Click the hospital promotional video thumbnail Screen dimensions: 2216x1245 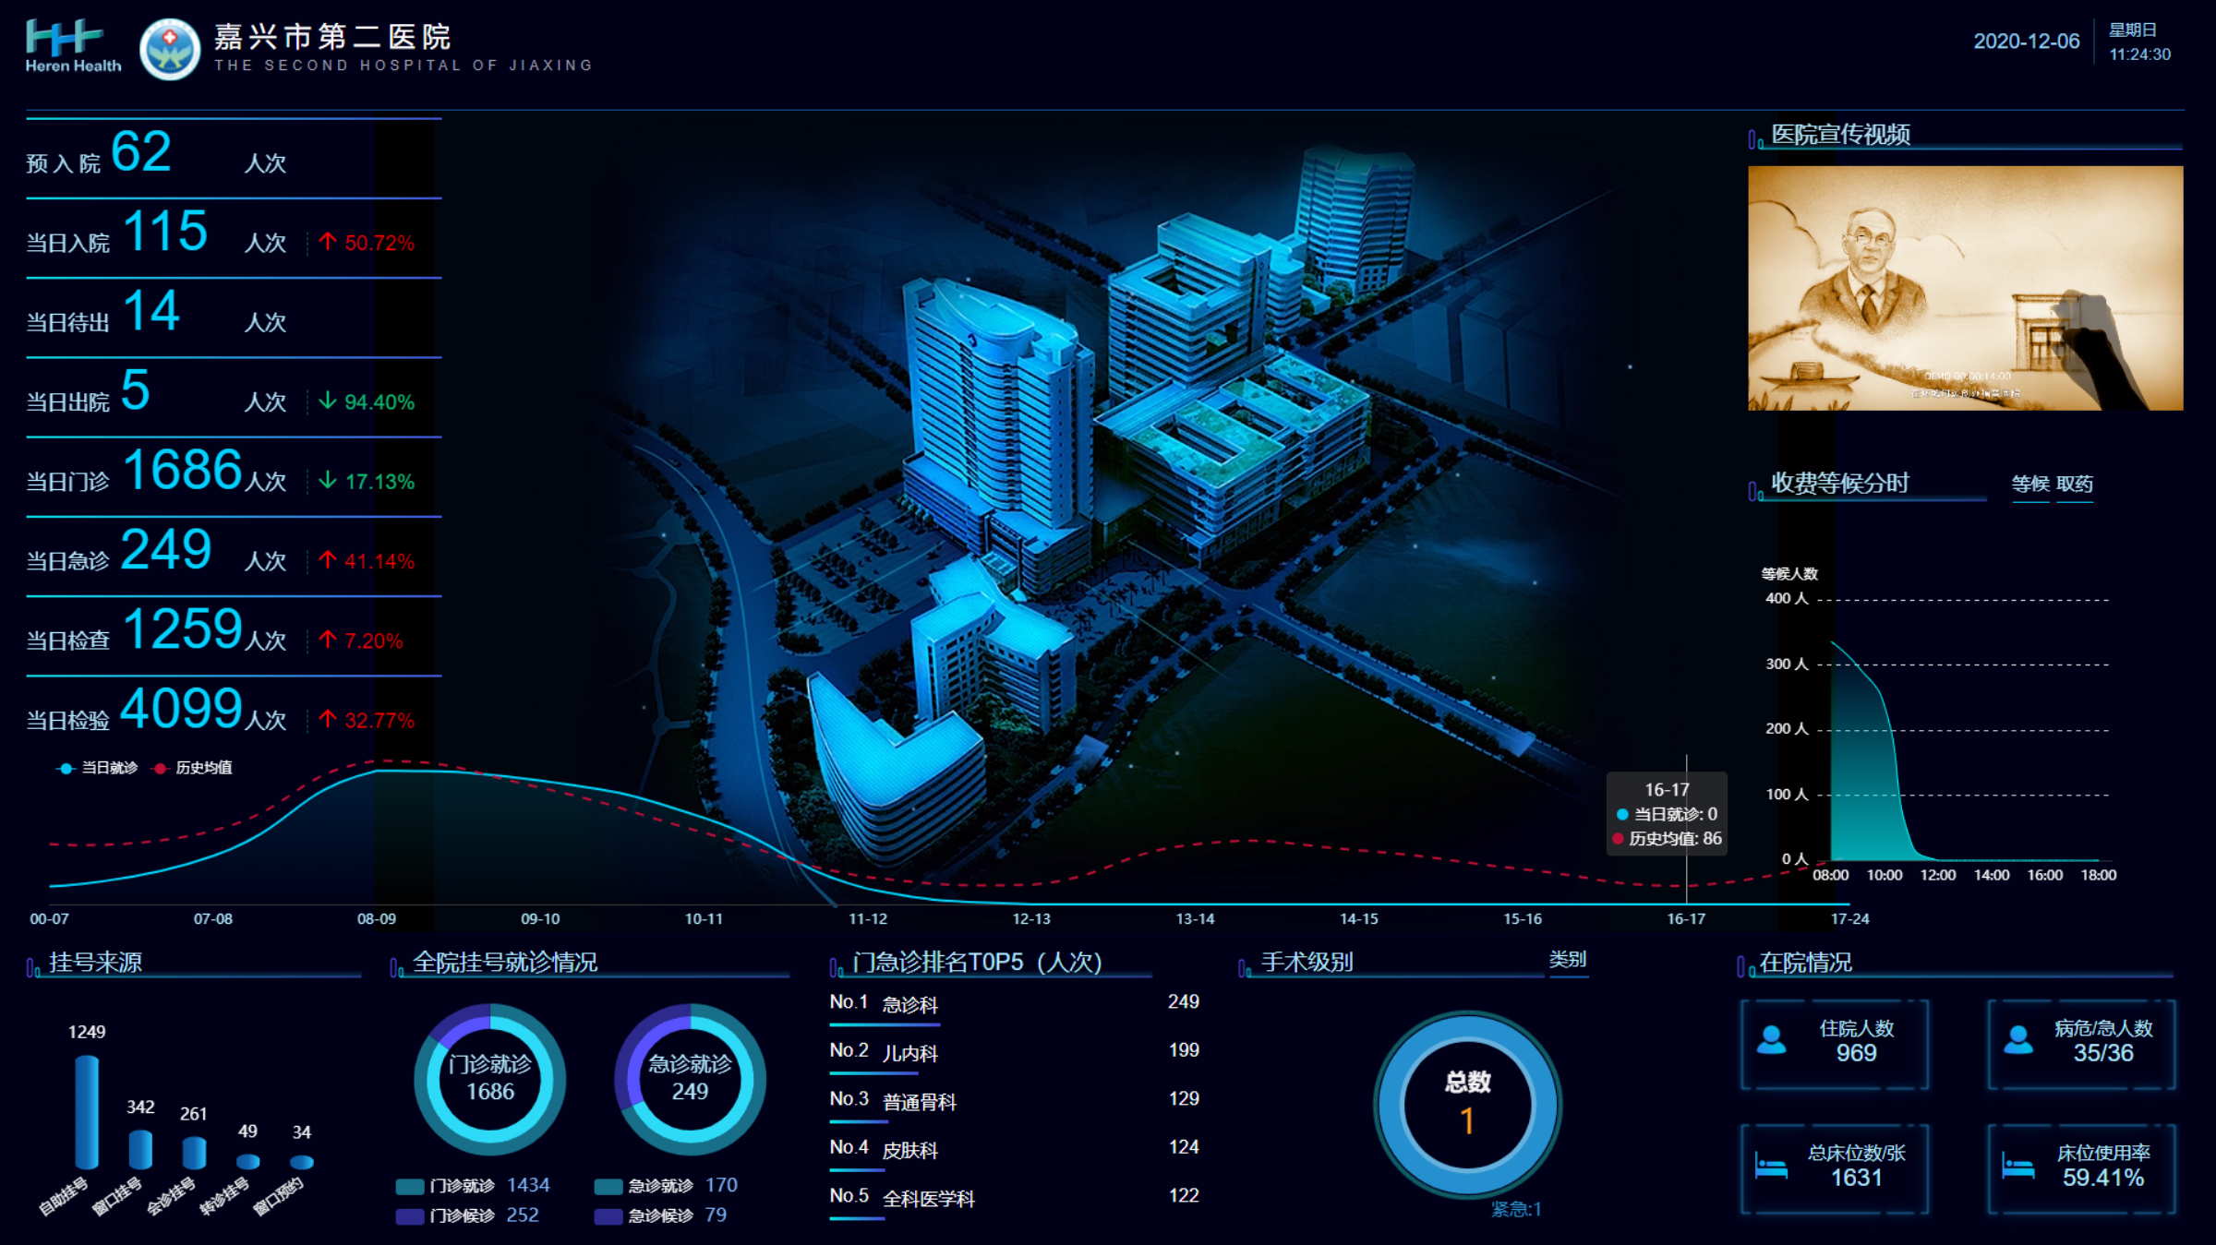pos(1965,288)
